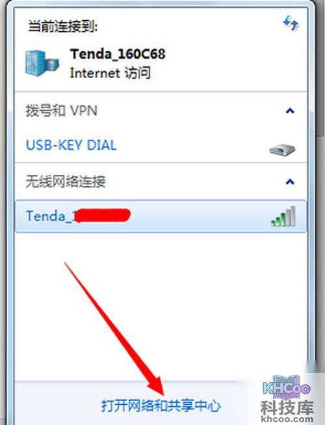Viewport: 325px width, 425px height.
Task: Click the Internet 访问 status text
Action: 110,73
